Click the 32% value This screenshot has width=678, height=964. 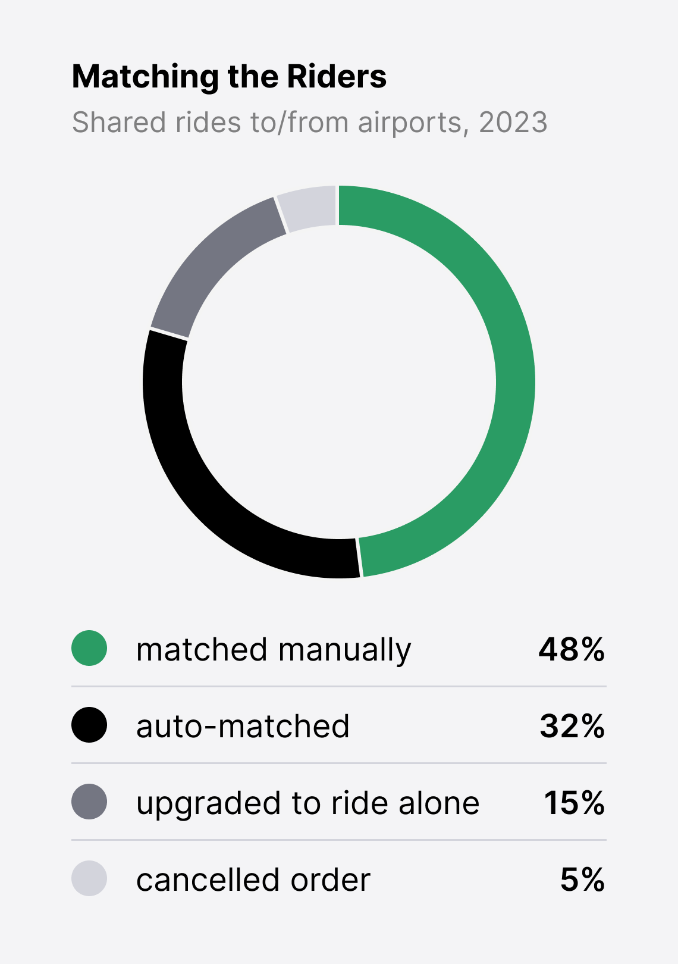(572, 726)
